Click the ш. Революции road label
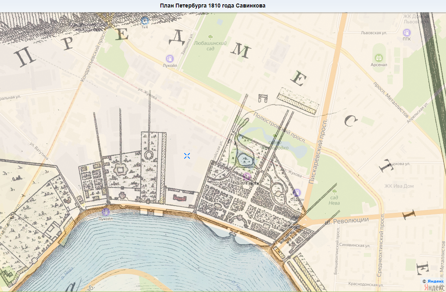Screen dimensions: 446x292 pos(347,221)
